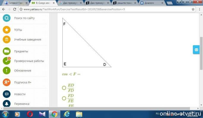The width and height of the screenshot is (203, 118).
Task: Switch to the Диалоги tab
Action: click(x=152, y=3)
